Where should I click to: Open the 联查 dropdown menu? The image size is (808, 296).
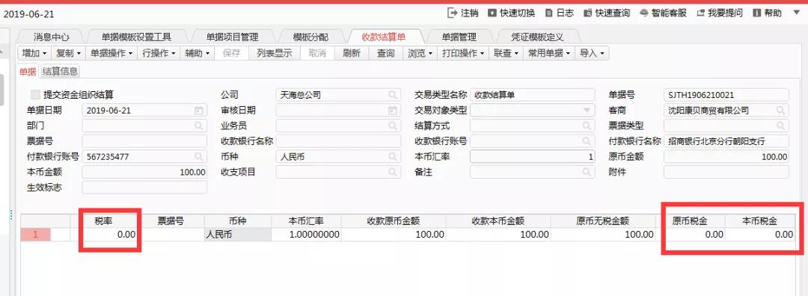click(506, 53)
